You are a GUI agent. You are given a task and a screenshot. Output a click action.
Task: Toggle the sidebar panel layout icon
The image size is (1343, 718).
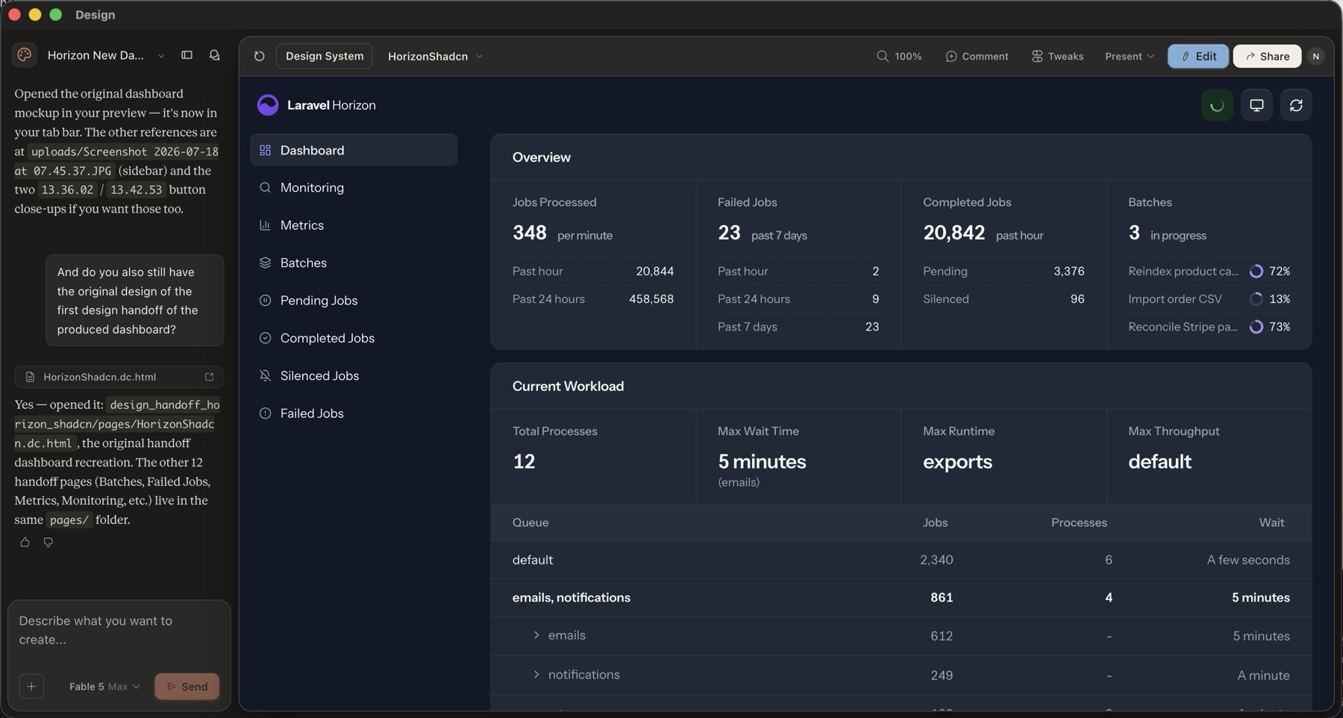[x=187, y=55]
